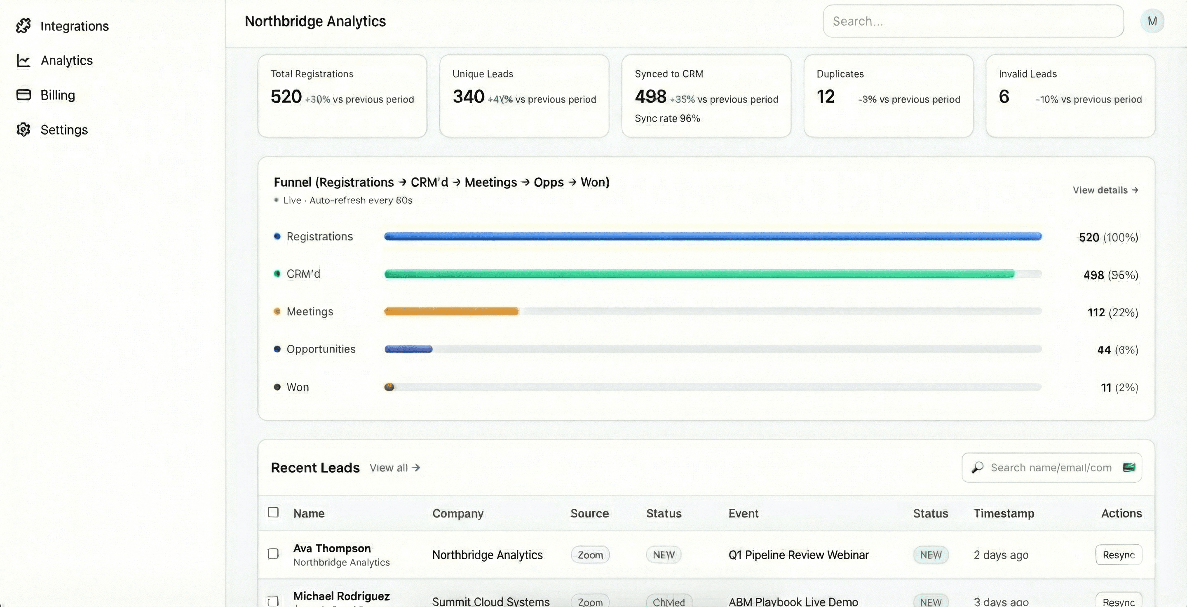This screenshot has height=607, width=1187.
Task: Check the checkbox for Michael Rodriguez's row
Action: pos(274,600)
